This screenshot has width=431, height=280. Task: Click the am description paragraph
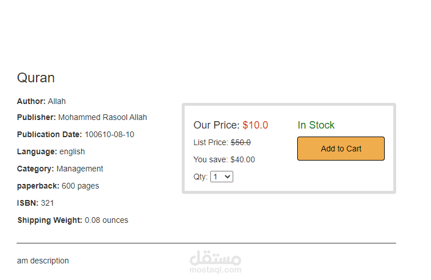pyautogui.click(x=43, y=261)
